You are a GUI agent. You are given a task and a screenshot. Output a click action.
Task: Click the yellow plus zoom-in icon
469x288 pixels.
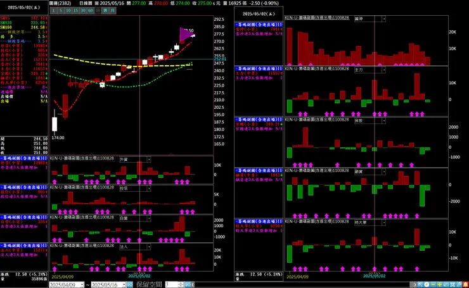(x=440, y=284)
